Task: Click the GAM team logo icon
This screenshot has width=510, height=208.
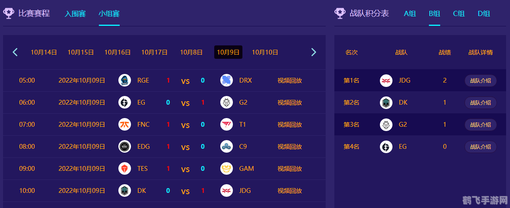Action: (226, 169)
